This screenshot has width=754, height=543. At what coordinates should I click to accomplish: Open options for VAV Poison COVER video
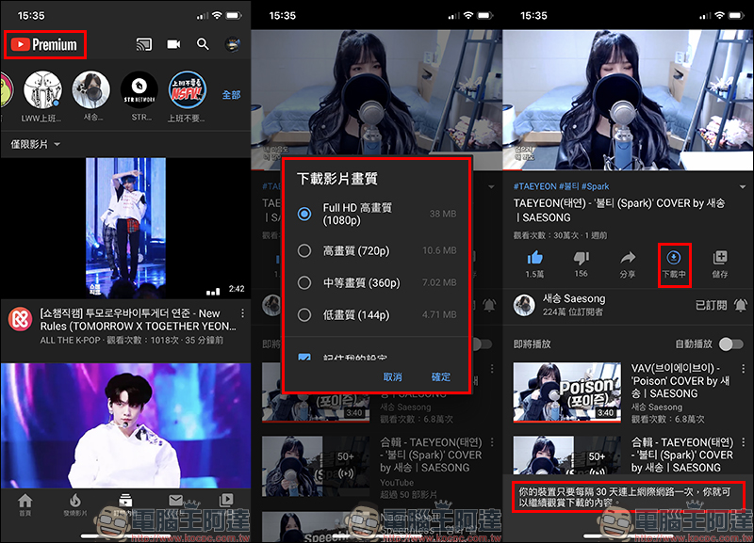(744, 369)
